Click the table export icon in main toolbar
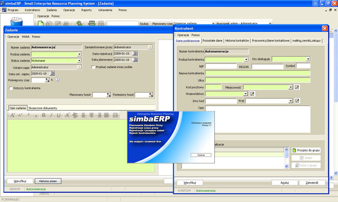The width and height of the screenshot is (338, 202). pos(92,23)
